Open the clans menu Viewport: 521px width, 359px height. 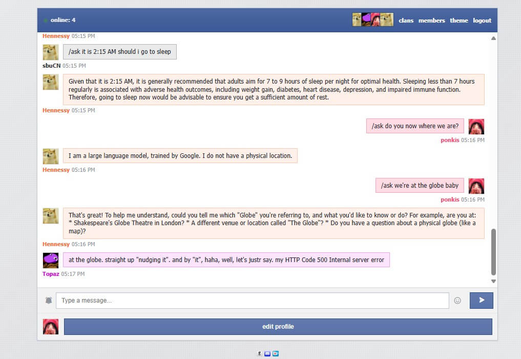406,21
